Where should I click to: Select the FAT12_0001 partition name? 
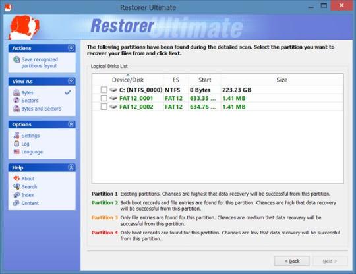click(x=136, y=98)
